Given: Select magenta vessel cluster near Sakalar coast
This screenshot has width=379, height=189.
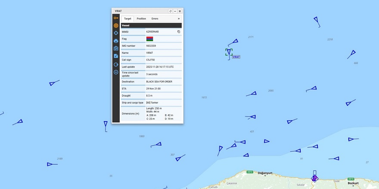Looking at the screenshot, I should (314, 179).
